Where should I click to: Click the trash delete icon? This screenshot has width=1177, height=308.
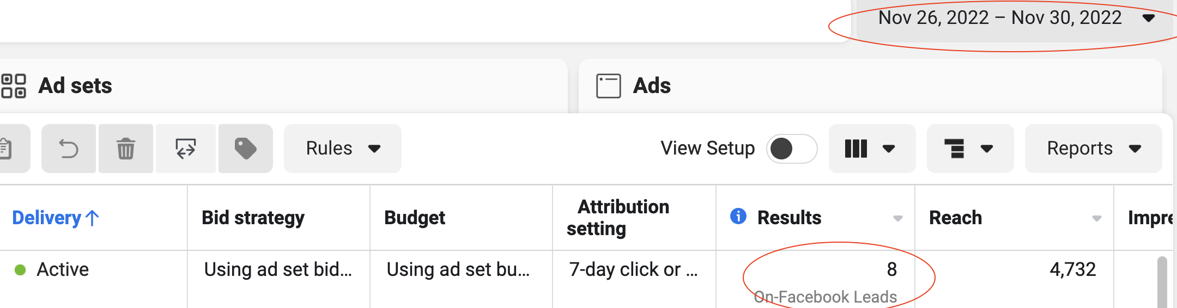pos(126,149)
